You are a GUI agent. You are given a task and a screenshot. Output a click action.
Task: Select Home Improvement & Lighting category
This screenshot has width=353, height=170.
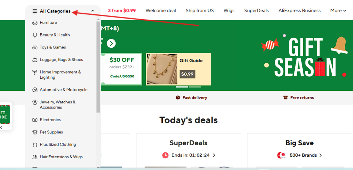tap(60, 75)
